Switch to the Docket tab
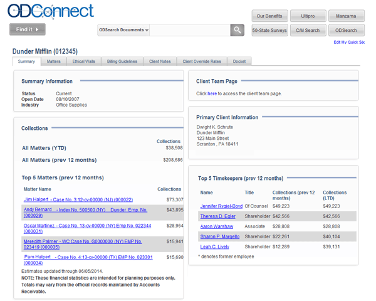Screen dimensions: 376x301 tap(239, 61)
